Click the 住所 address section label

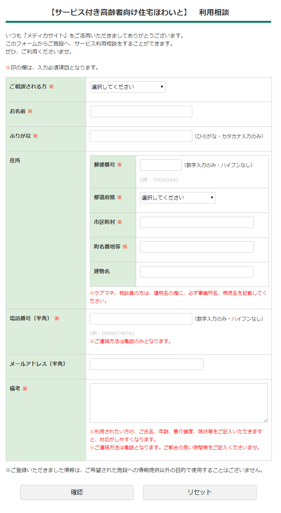click(15, 161)
